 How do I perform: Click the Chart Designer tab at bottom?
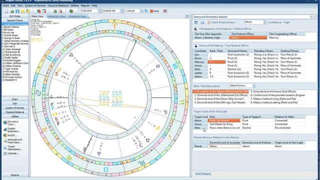coord(203,174)
